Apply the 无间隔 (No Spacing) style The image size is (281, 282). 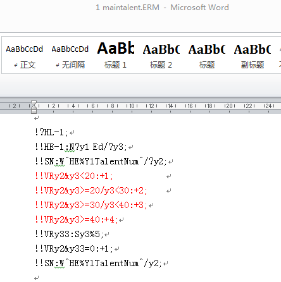[70, 56]
